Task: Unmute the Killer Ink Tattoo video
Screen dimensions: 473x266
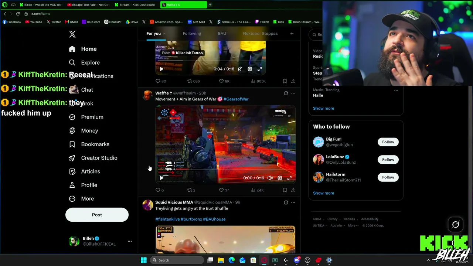Action: (240, 69)
